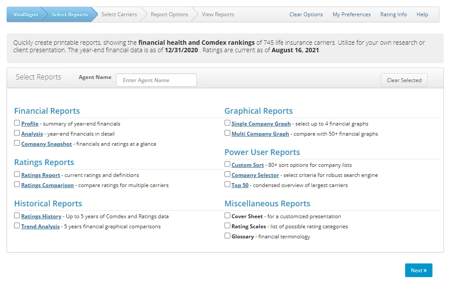The width and height of the screenshot is (450, 281).
Task: Go to the View Reports step
Action: point(218,14)
